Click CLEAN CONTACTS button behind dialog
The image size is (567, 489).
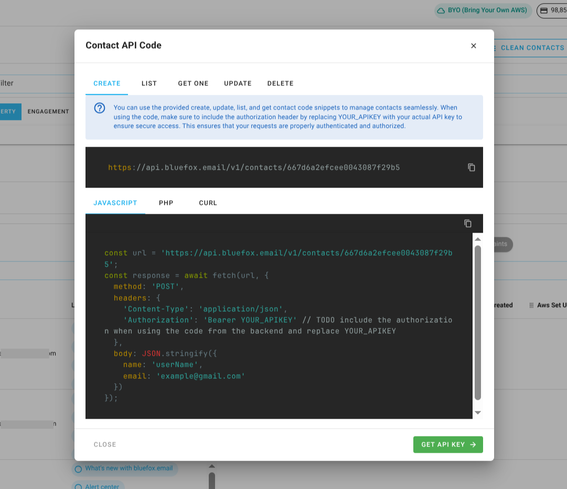point(530,48)
